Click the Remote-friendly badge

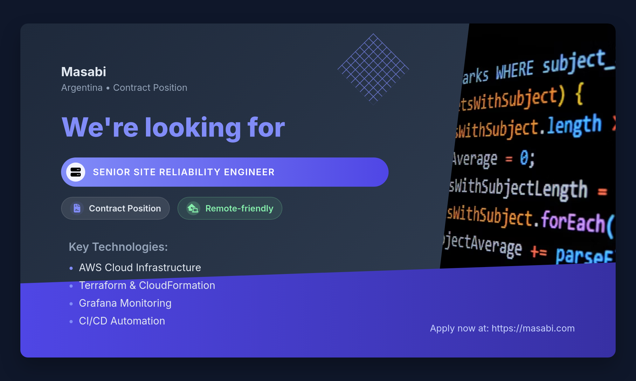(x=230, y=208)
